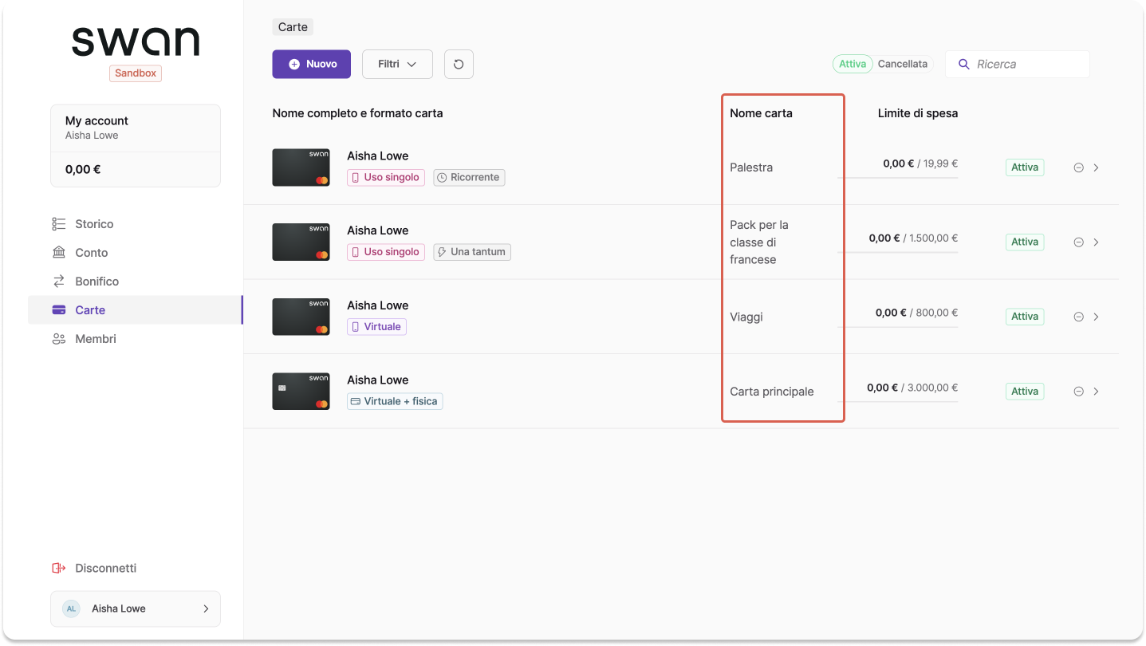
Task: Click the card thumbnail in the 1.500,00 € row
Action: (301, 242)
